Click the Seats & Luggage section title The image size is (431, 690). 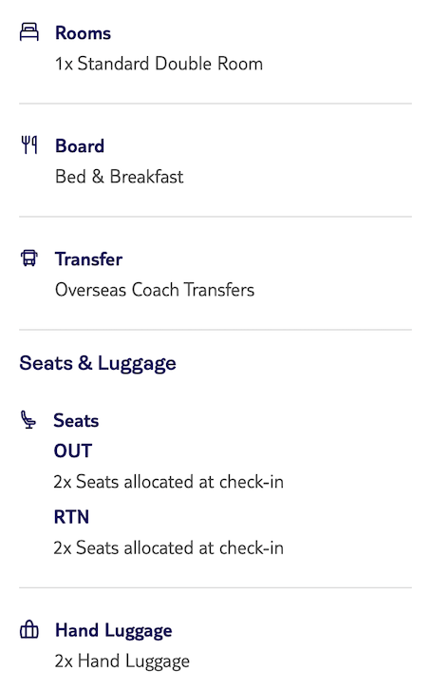pyautogui.click(x=98, y=364)
